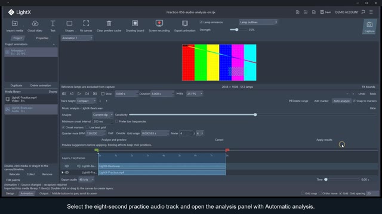Switch to the Project tab
This screenshot has width=382, height=214.
tap(17, 38)
